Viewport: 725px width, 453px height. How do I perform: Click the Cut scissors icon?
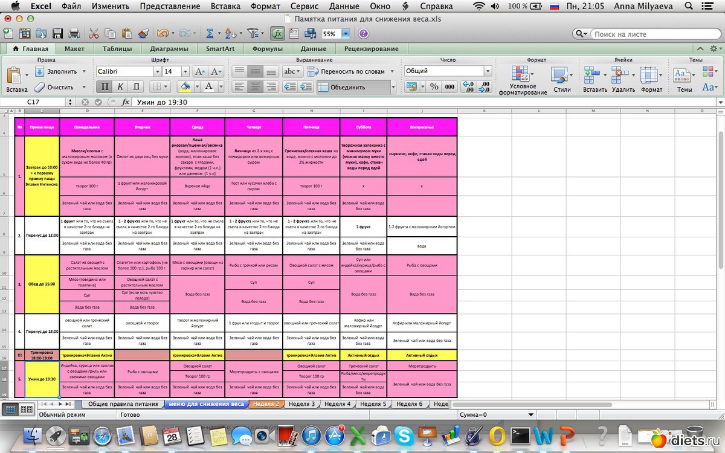(x=94, y=34)
